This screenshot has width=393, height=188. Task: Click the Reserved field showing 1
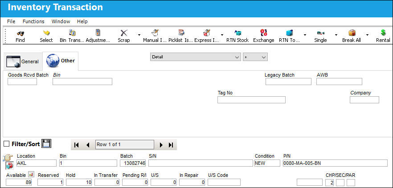[50, 182]
